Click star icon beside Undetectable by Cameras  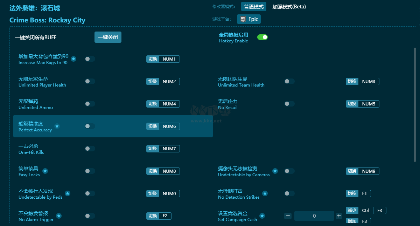275,171
